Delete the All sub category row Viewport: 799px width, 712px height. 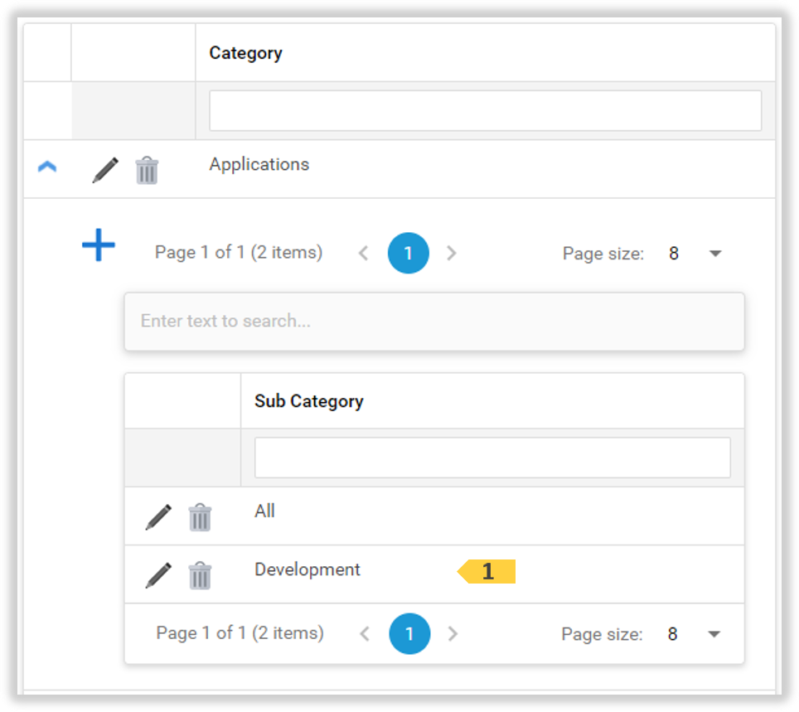pyautogui.click(x=200, y=518)
